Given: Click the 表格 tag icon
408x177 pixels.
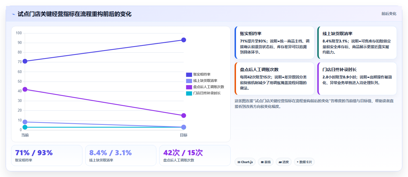Looking at the screenshot, I should tap(262, 162).
